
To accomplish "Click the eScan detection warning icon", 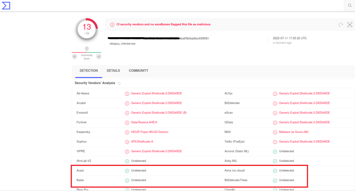I will click(x=275, y=113).
